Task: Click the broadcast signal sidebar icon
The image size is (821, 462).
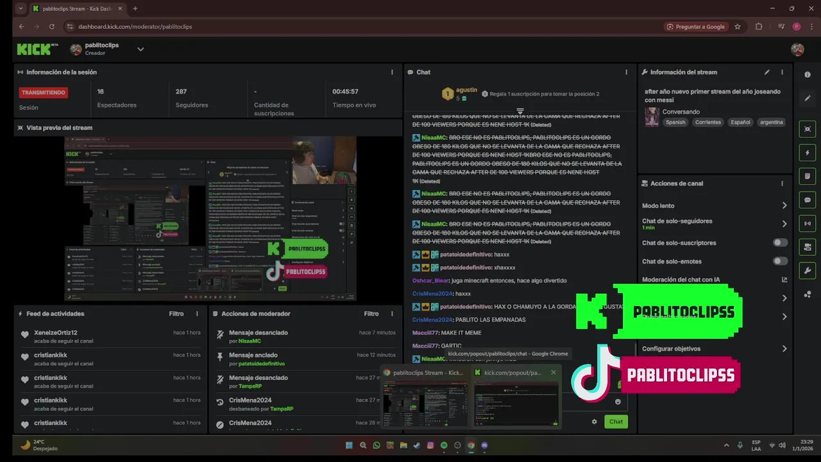Action: coord(807,223)
